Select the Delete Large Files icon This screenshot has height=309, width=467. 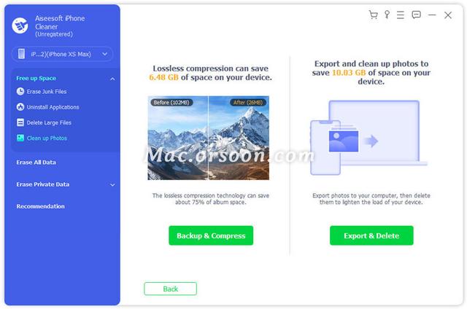(20, 122)
